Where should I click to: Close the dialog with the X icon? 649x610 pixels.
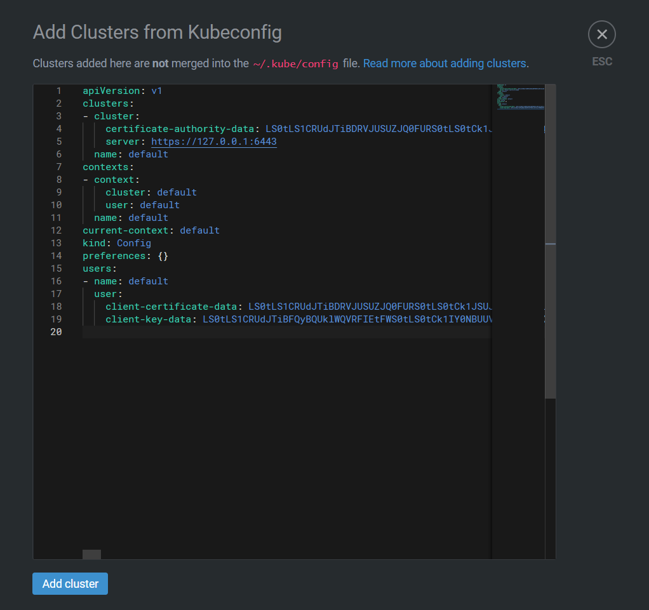pyautogui.click(x=601, y=34)
